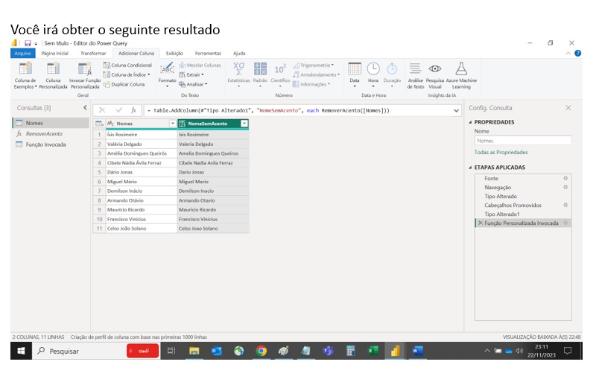The width and height of the screenshot is (602, 385).
Task: Edit the Nome property field
Action: 523,141
